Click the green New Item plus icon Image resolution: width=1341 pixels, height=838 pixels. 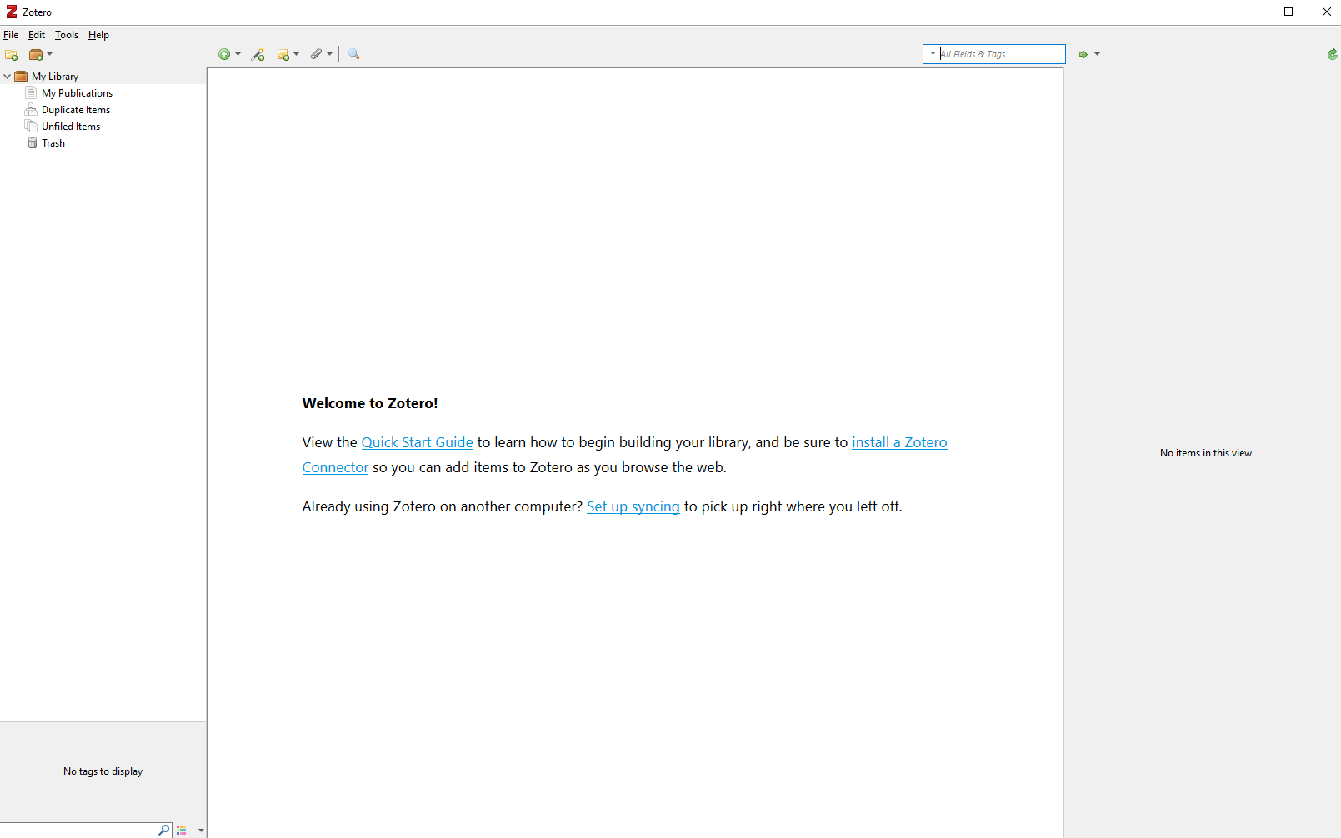point(224,55)
